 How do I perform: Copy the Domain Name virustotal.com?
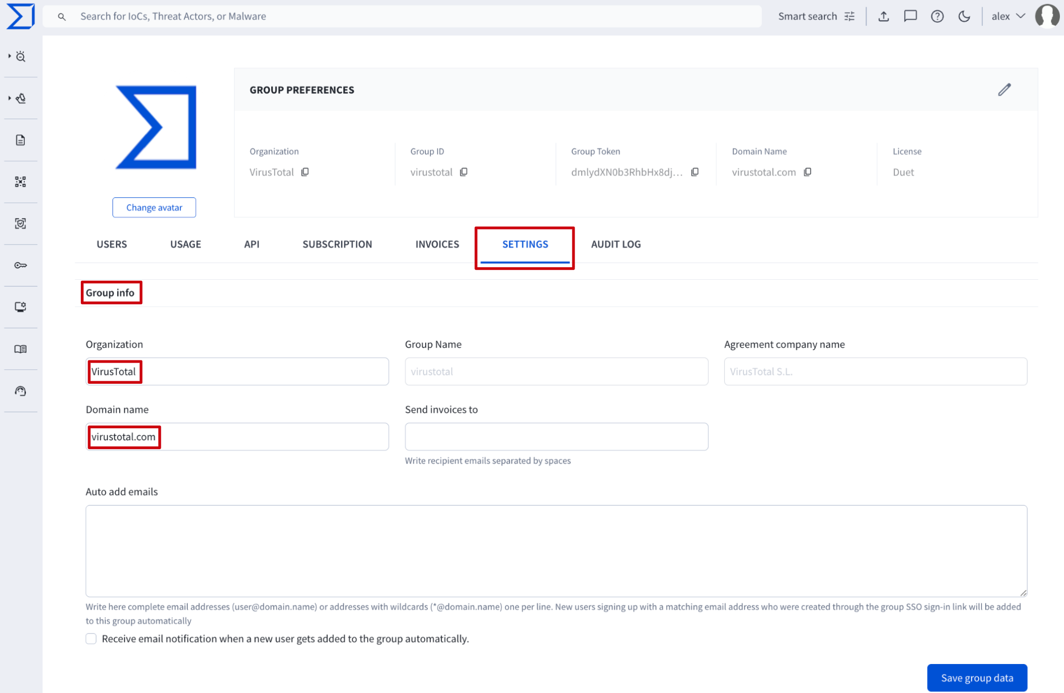coord(807,172)
